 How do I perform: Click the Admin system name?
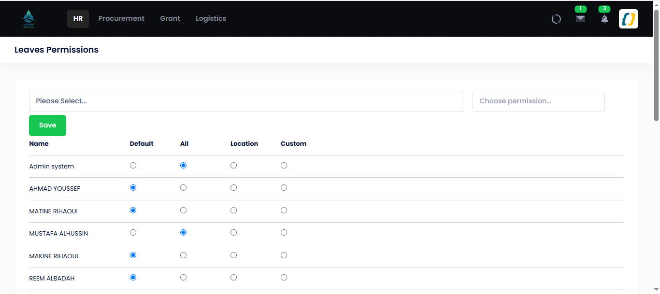click(52, 167)
